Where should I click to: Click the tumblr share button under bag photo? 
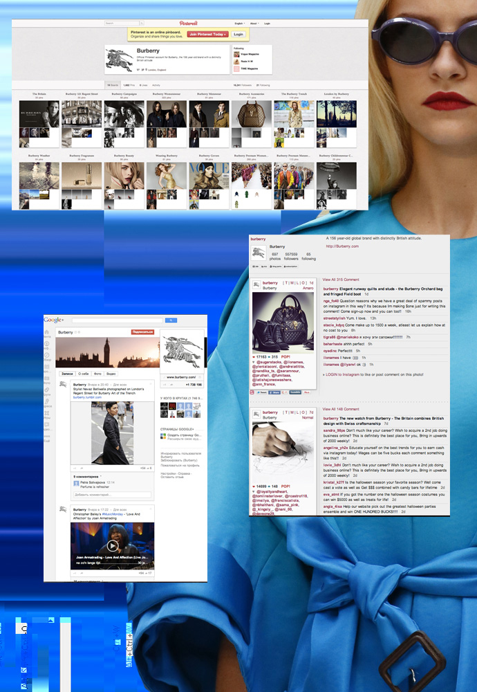(x=295, y=392)
